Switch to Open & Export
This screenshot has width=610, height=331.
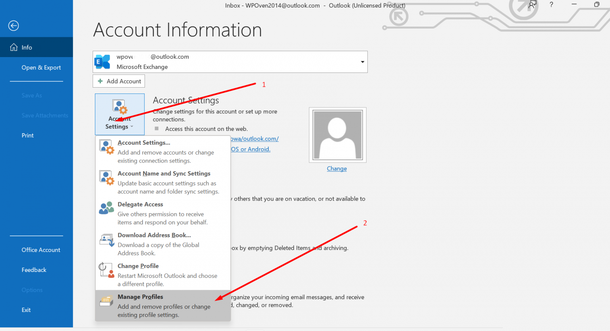[x=41, y=67]
